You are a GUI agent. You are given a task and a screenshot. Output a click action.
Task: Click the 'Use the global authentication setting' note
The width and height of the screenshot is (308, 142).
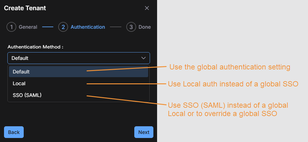point(230,67)
